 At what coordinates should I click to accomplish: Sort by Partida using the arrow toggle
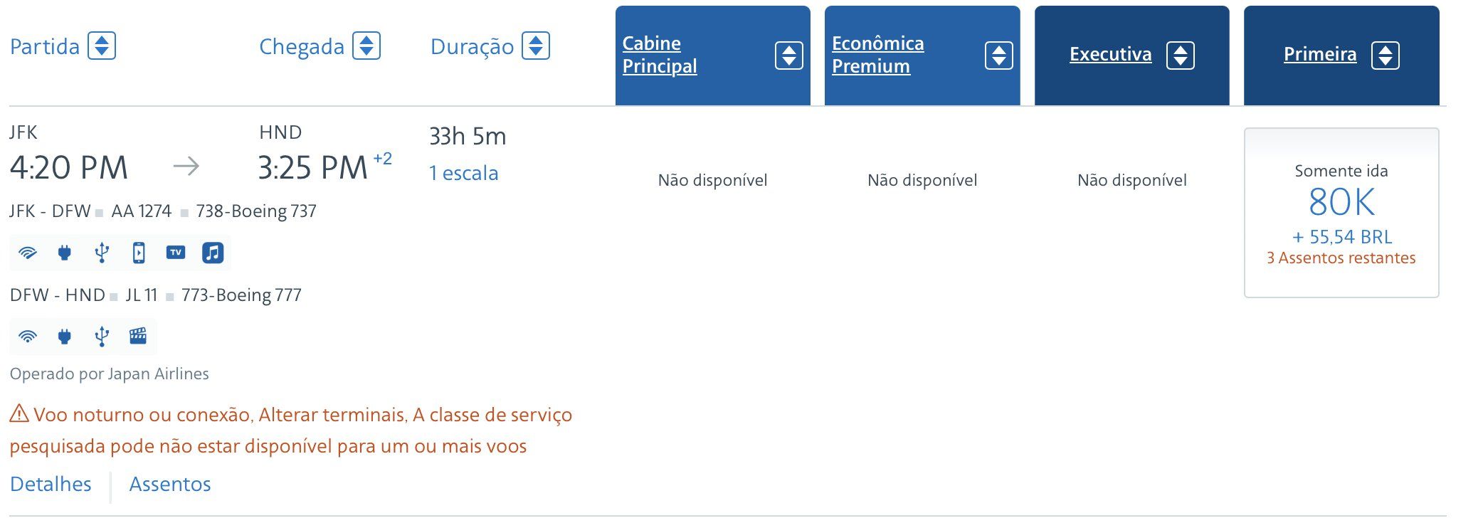pos(102,46)
